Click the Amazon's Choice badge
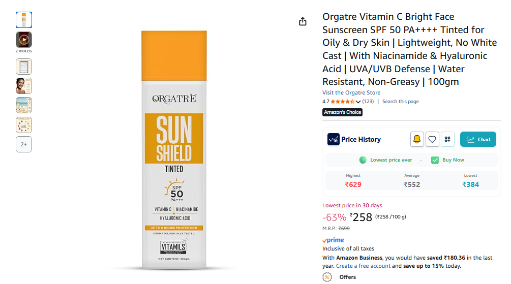 343,112
